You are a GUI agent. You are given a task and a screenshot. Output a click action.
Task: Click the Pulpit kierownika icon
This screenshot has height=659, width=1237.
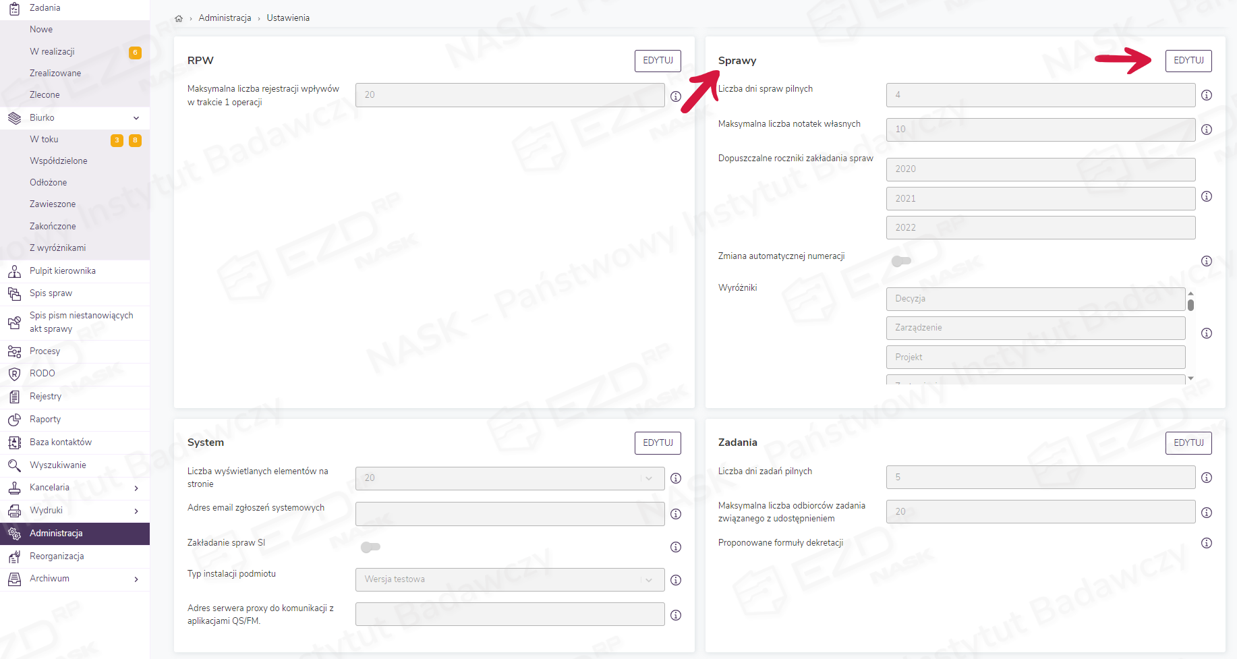[14, 271]
